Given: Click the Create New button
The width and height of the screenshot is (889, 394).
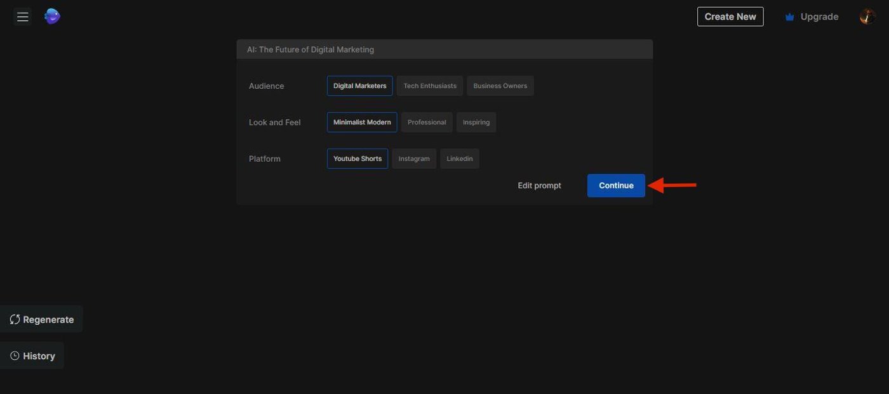Looking at the screenshot, I should (730, 16).
